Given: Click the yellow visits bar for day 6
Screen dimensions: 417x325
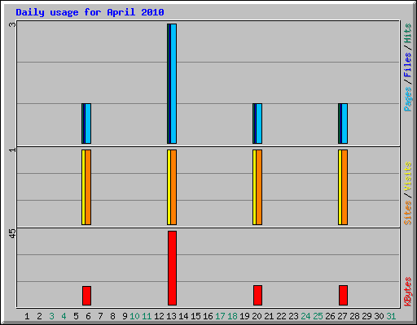Looking at the screenshot, I should pos(83,187).
